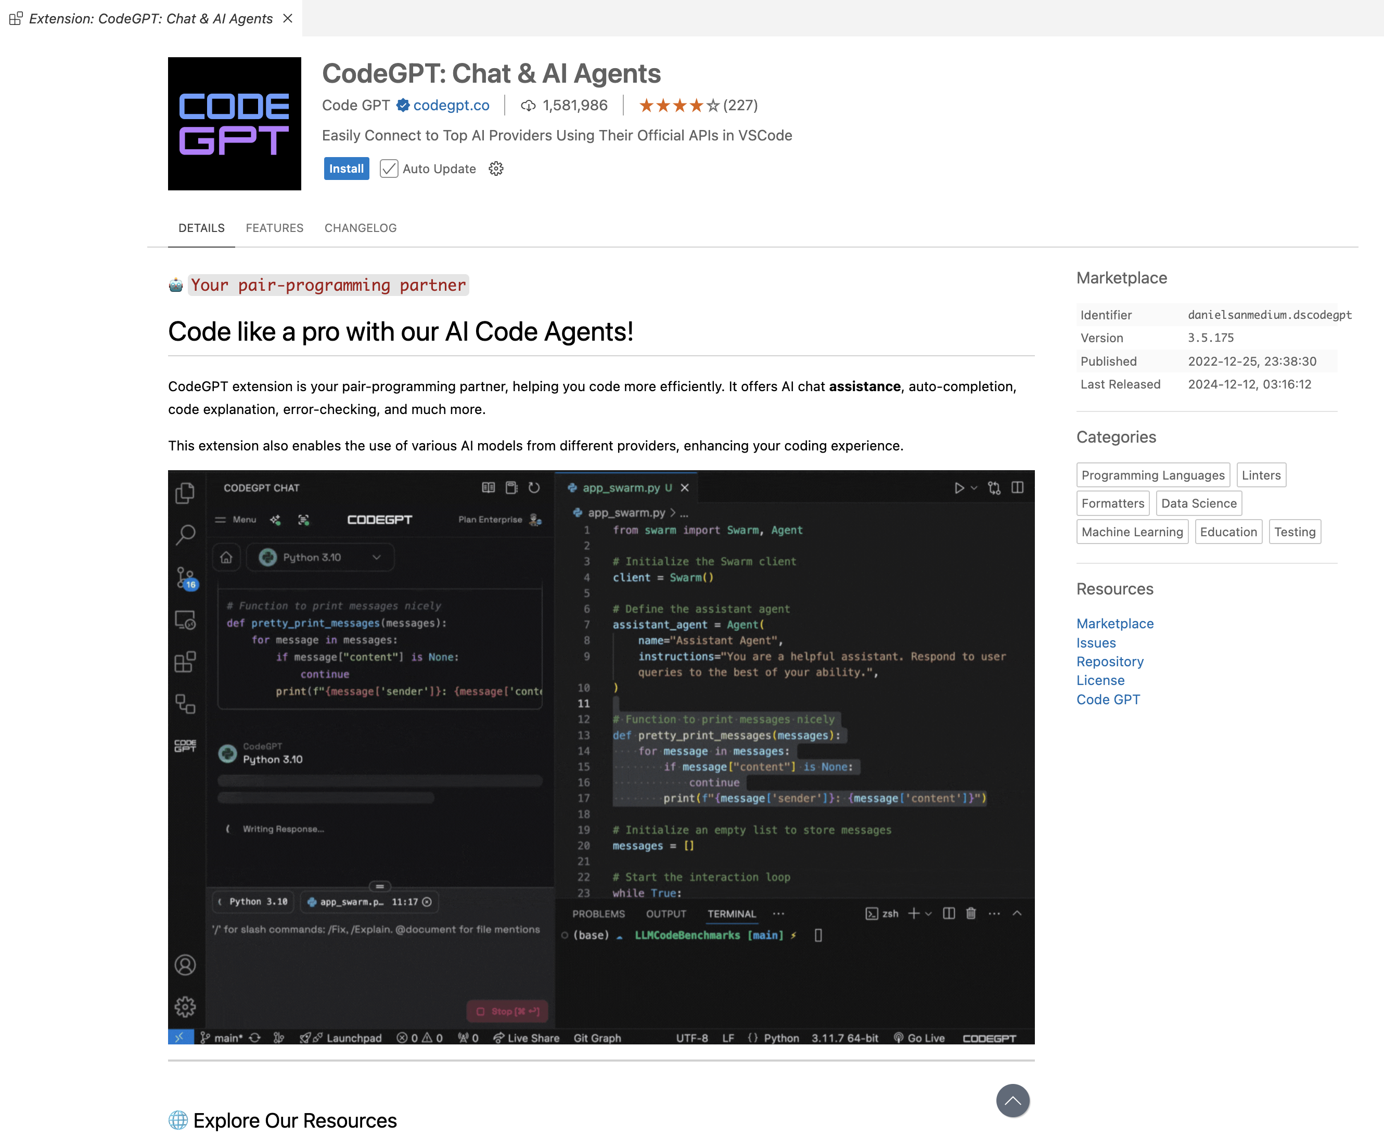Viewport: 1384px width, 1137px height.
Task: Visit the codegpt.co publisher website
Action: click(x=451, y=105)
